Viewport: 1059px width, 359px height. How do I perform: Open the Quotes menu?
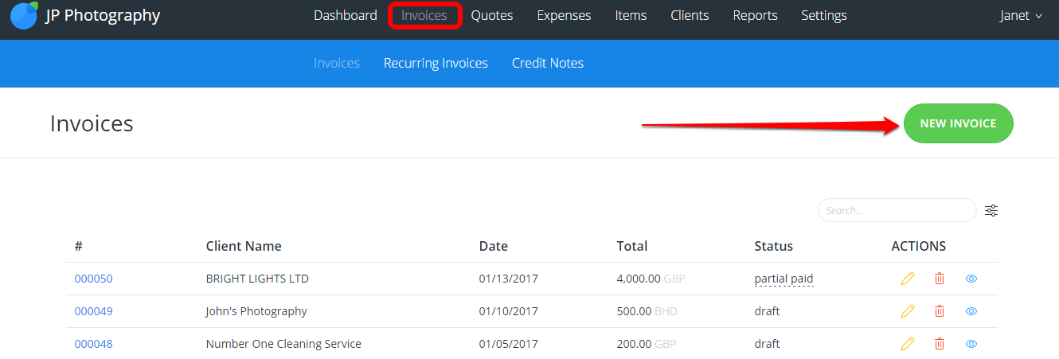(x=492, y=16)
